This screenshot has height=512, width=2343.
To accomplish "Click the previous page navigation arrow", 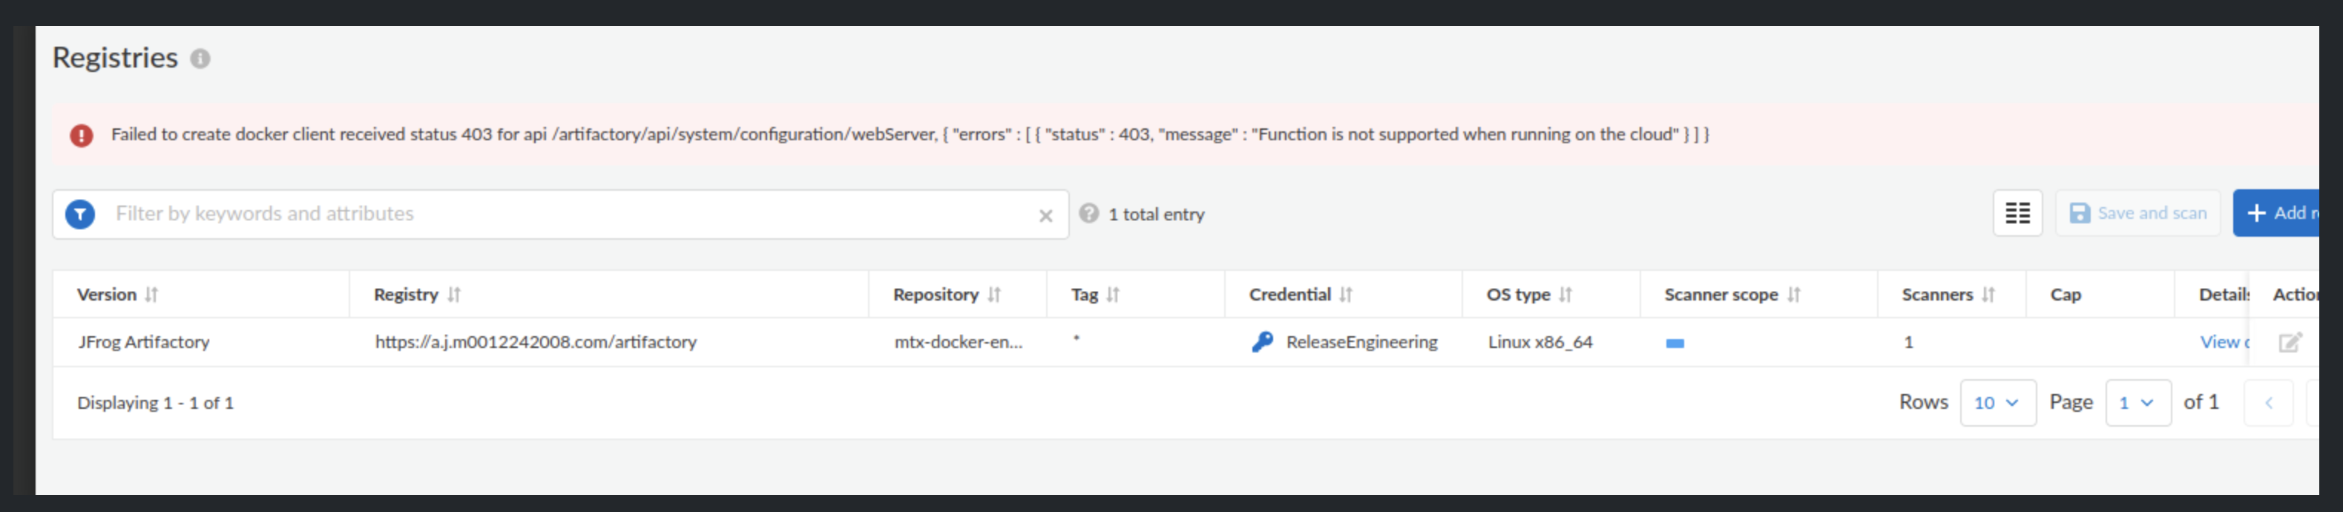I will click(x=2268, y=402).
